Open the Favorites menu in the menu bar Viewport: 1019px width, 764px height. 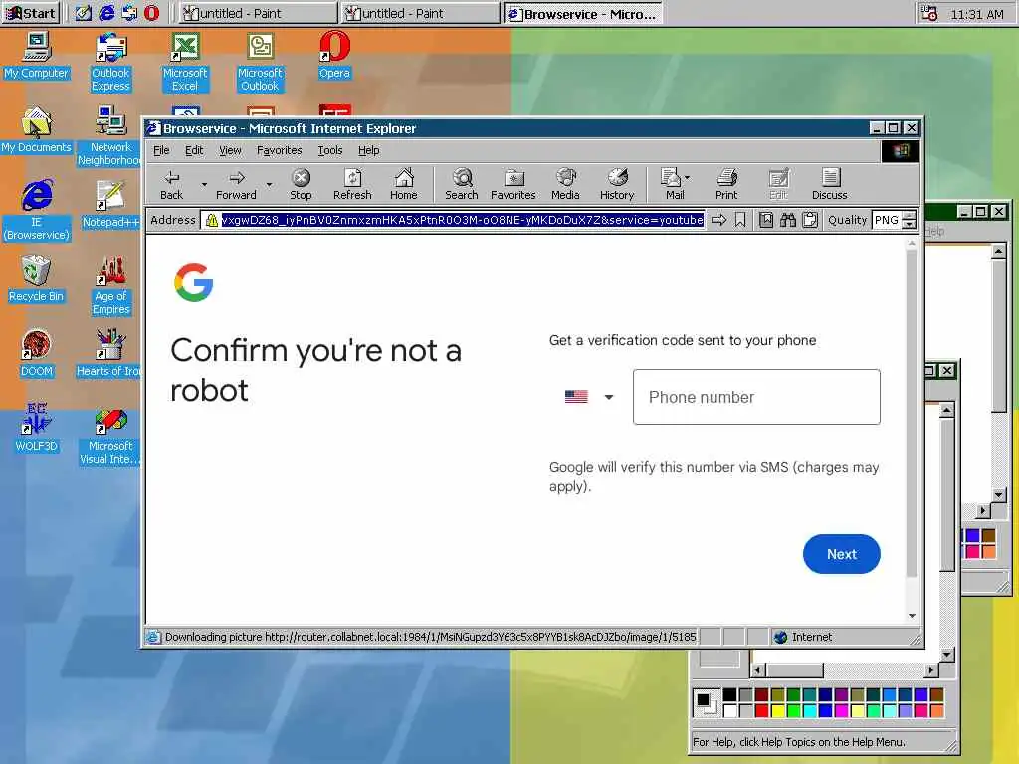point(280,151)
